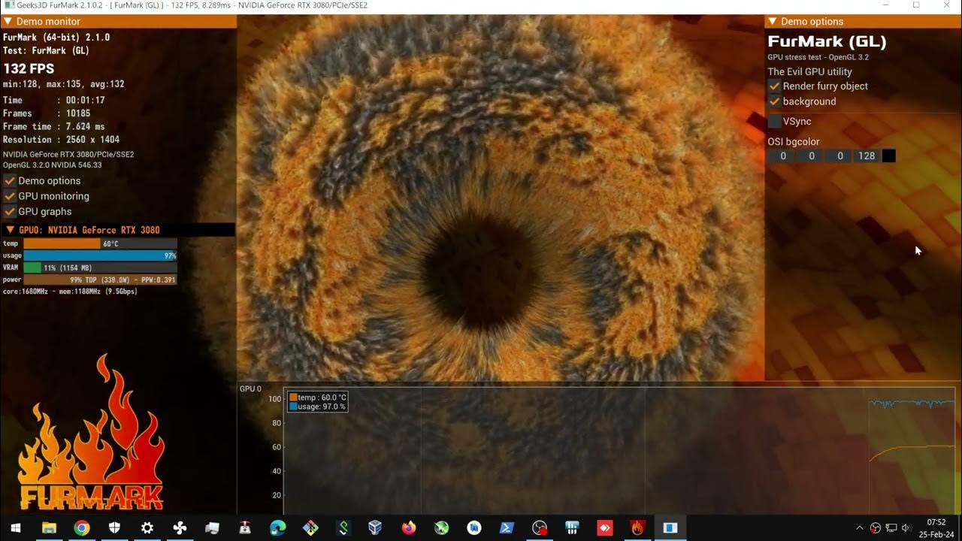
Task: Switch to FurMark flame taskbar icon
Action: pos(637,527)
